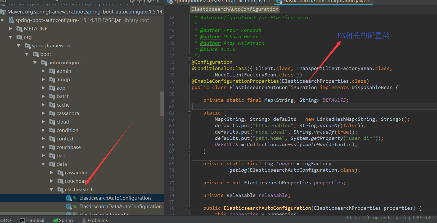Click the Problems warning icon
Image resolution: width=437 pixels, height=223 pixels.
point(84,220)
